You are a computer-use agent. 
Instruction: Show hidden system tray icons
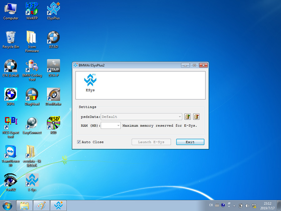(x=234, y=206)
